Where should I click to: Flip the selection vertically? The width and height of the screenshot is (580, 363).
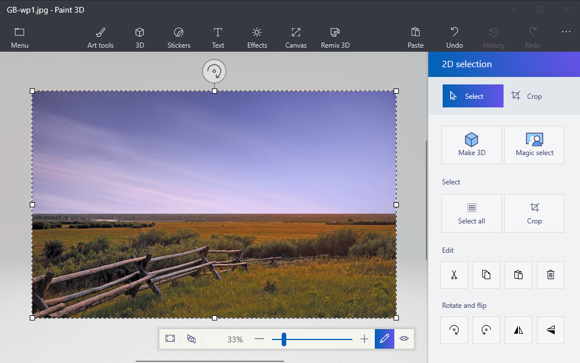(x=551, y=330)
